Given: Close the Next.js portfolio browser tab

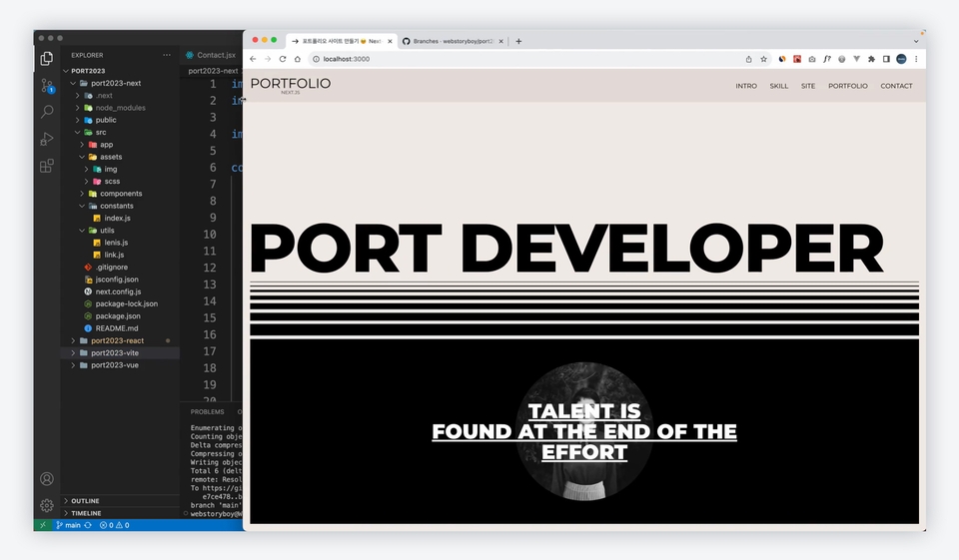Looking at the screenshot, I should [x=390, y=41].
